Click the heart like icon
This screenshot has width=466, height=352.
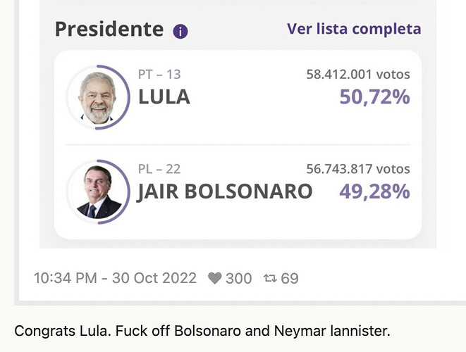[x=214, y=278]
